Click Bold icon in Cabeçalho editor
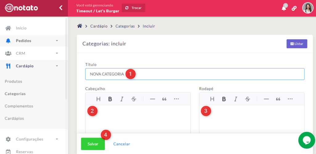The height and width of the screenshot is (154, 316). coord(110,99)
